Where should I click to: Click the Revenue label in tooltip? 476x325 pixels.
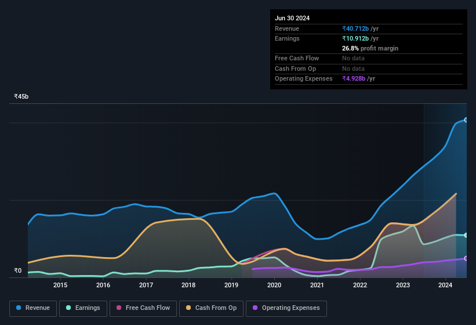click(287, 28)
